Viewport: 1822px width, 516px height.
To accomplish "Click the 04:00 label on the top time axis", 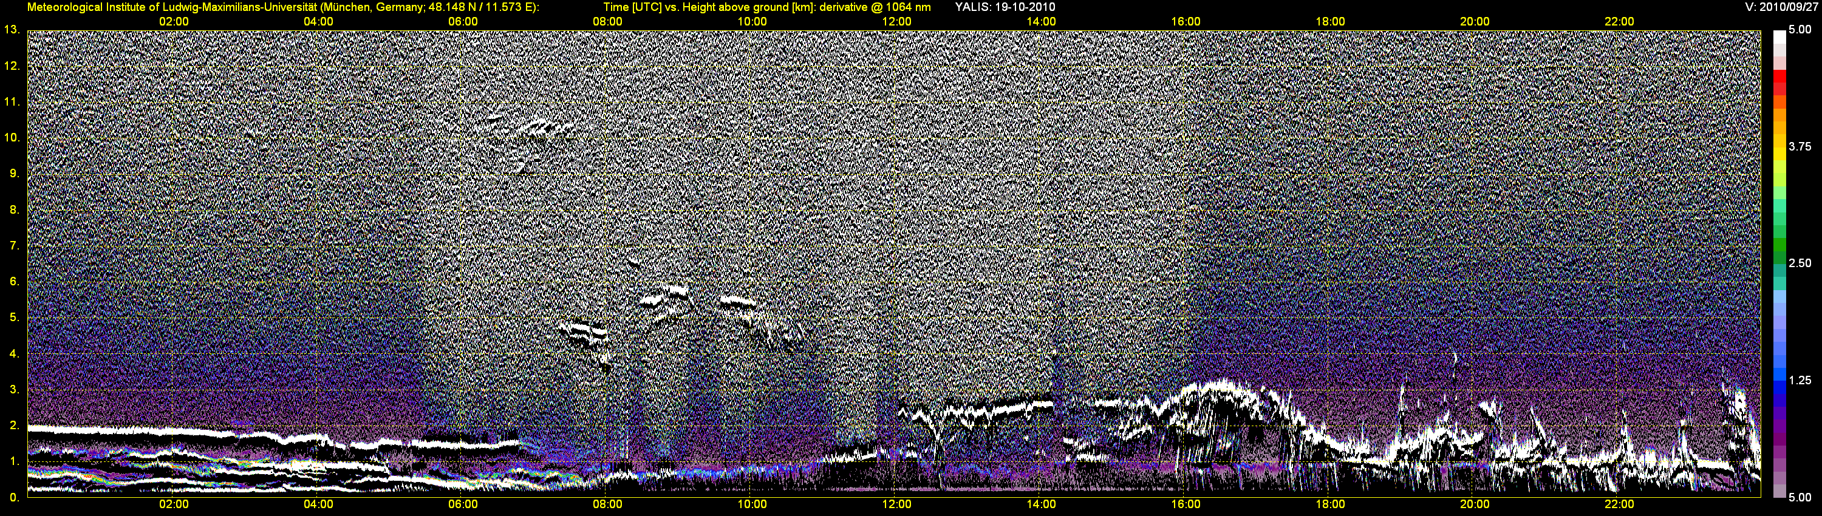I will [x=318, y=22].
